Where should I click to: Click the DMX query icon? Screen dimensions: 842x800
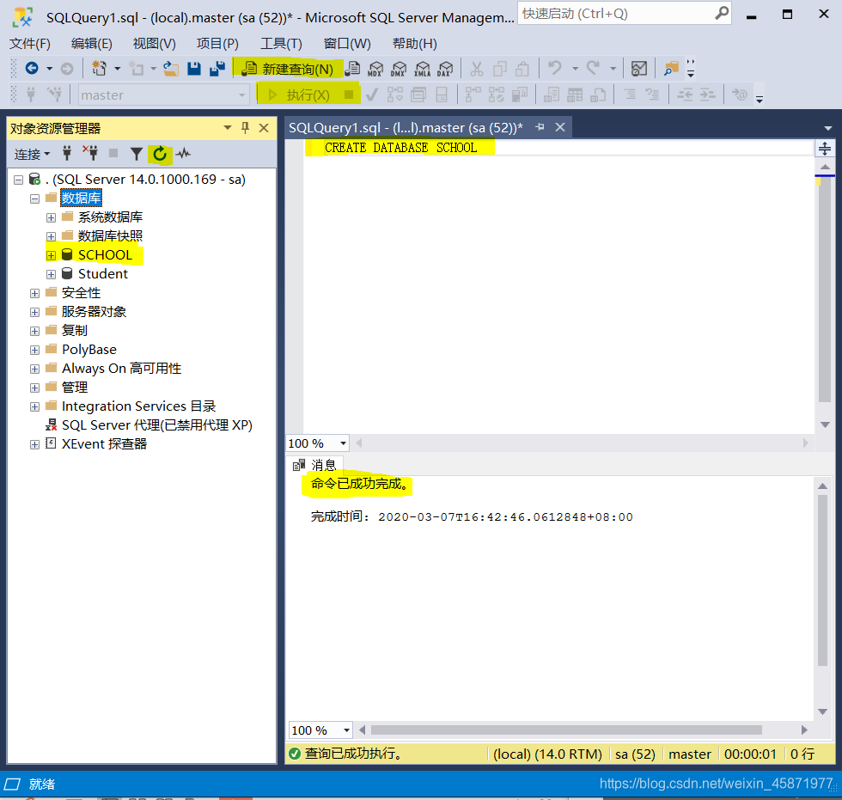pyautogui.click(x=399, y=69)
